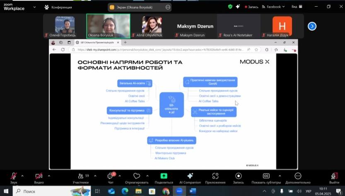Show next participants with the blue arrow

312,26
